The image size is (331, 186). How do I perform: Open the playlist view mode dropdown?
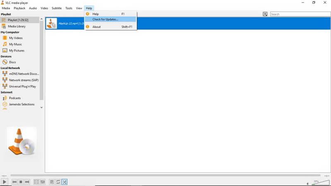[x=265, y=14]
